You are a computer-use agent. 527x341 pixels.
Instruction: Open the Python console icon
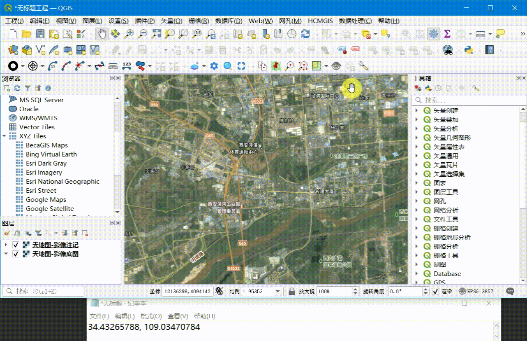pos(468,50)
